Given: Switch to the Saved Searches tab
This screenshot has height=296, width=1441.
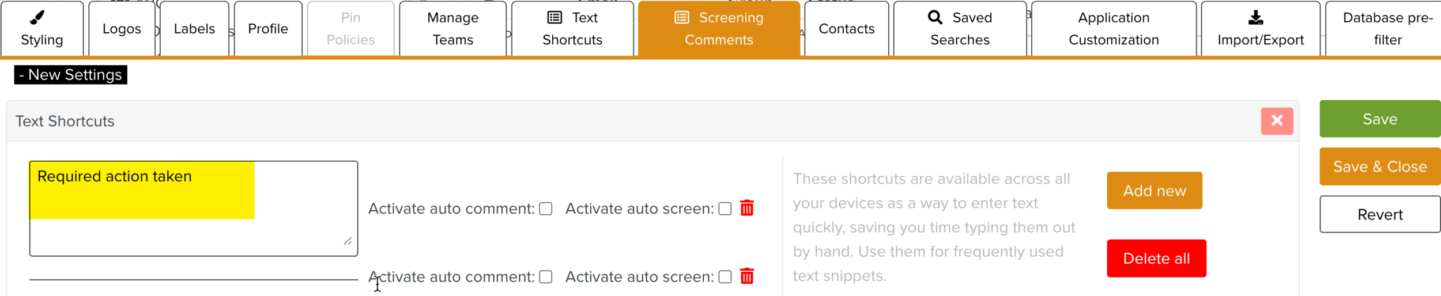Looking at the screenshot, I should pyautogui.click(x=960, y=29).
